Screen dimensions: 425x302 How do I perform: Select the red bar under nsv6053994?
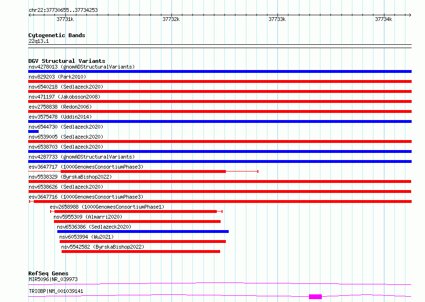pos(143,242)
